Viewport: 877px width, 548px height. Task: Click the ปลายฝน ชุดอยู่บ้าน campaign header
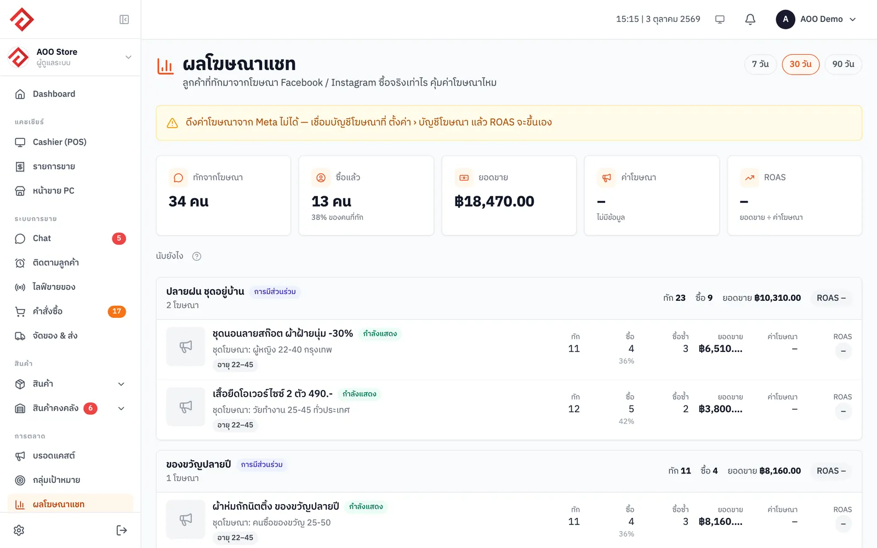(x=509, y=298)
